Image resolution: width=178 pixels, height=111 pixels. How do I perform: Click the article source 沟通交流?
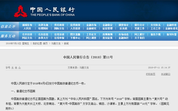84,68
